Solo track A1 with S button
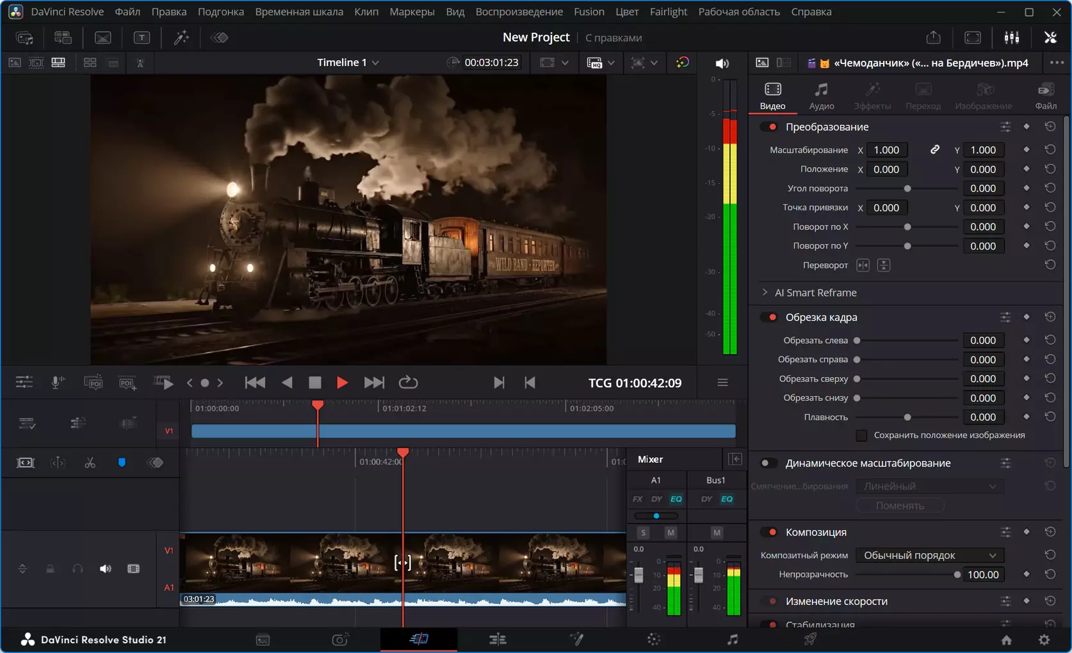The width and height of the screenshot is (1072, 653). 644,533
